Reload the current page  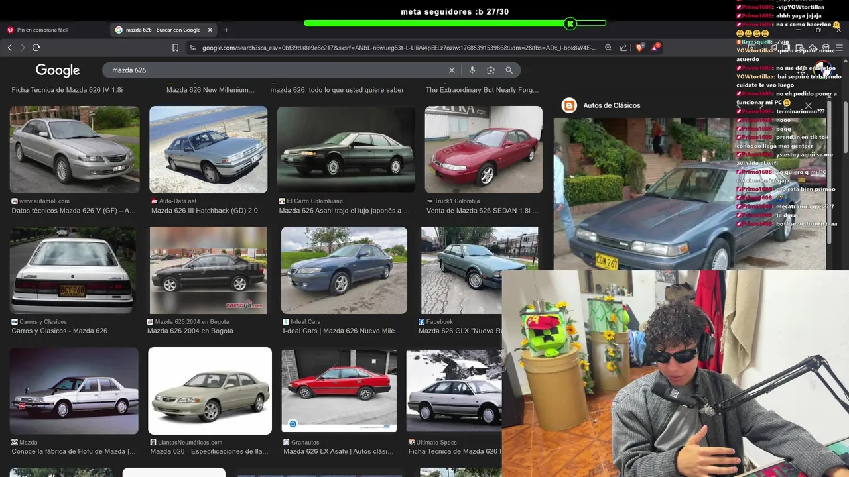(36, 48)
